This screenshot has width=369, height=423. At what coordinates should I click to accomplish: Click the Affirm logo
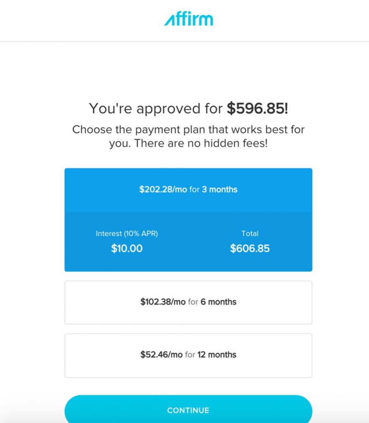189,19
